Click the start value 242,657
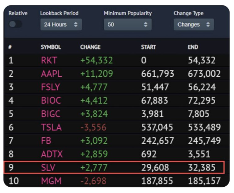 click(157, 141)
